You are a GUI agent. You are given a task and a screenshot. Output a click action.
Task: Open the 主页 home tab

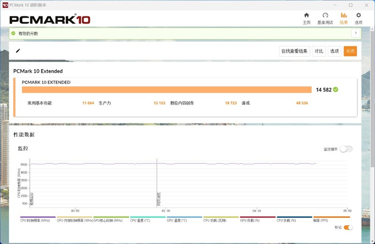pyautogui.click(x=307, y=18)
